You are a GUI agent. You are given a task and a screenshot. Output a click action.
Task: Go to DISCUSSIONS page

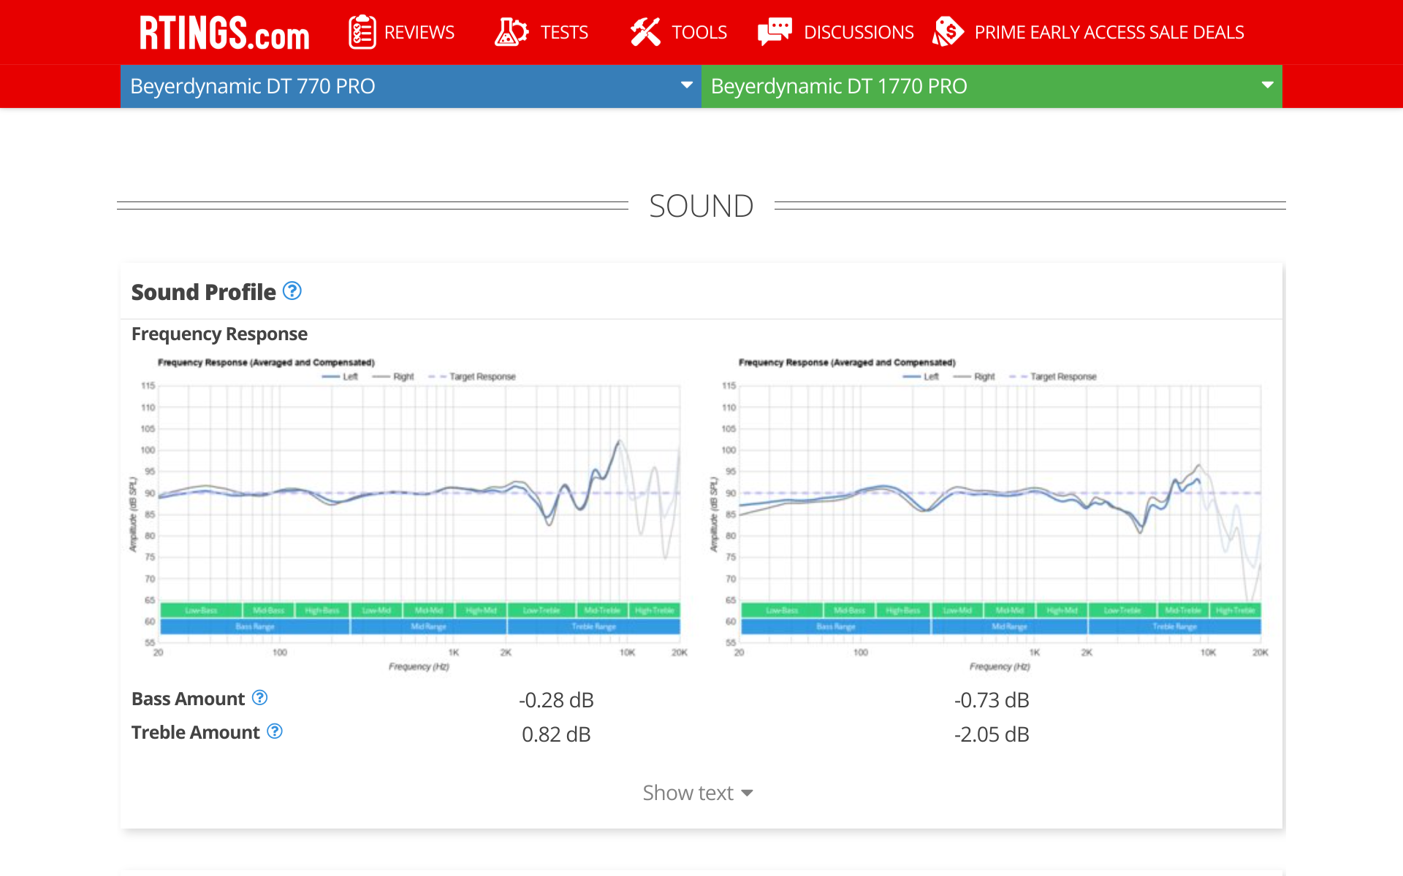click(858, 32)
